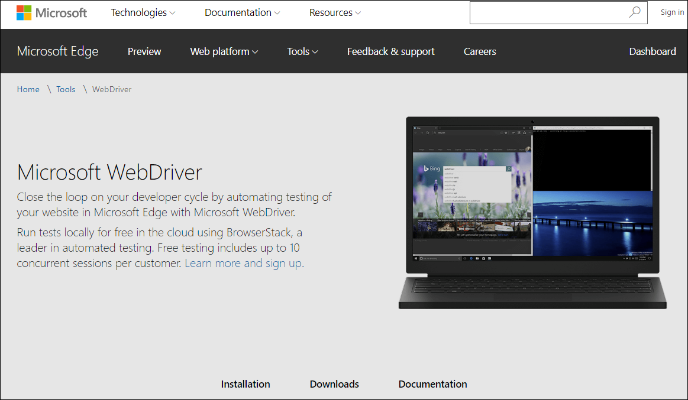The height and width of the screenshot is (400, 688).
Task: Jump to the Downloads tab
Action: tap(334, 384)
